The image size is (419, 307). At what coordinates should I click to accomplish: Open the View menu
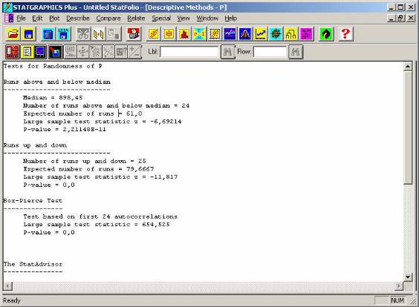(x=183, y=19)
